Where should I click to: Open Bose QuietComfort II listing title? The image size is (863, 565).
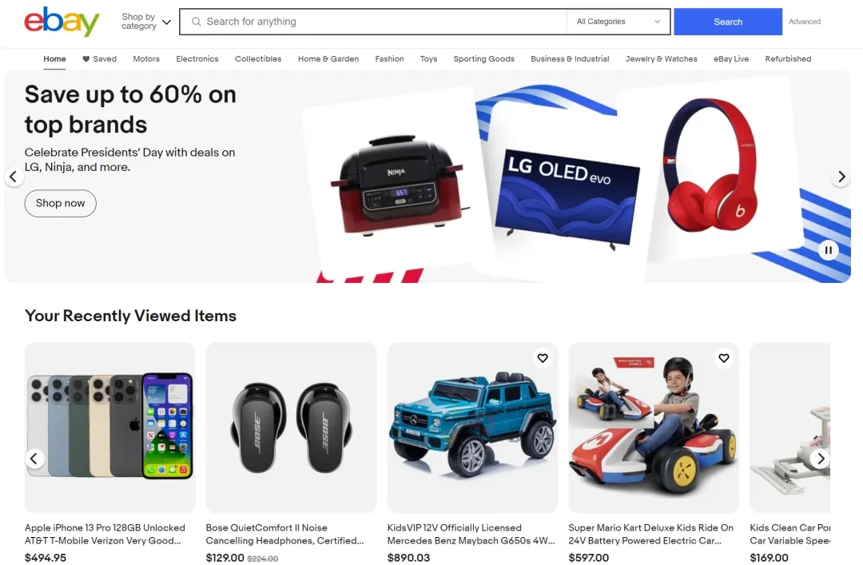point(284,534)
